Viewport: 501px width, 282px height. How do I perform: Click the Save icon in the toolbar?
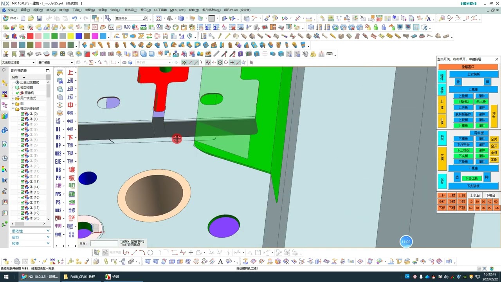pos(39,18)
